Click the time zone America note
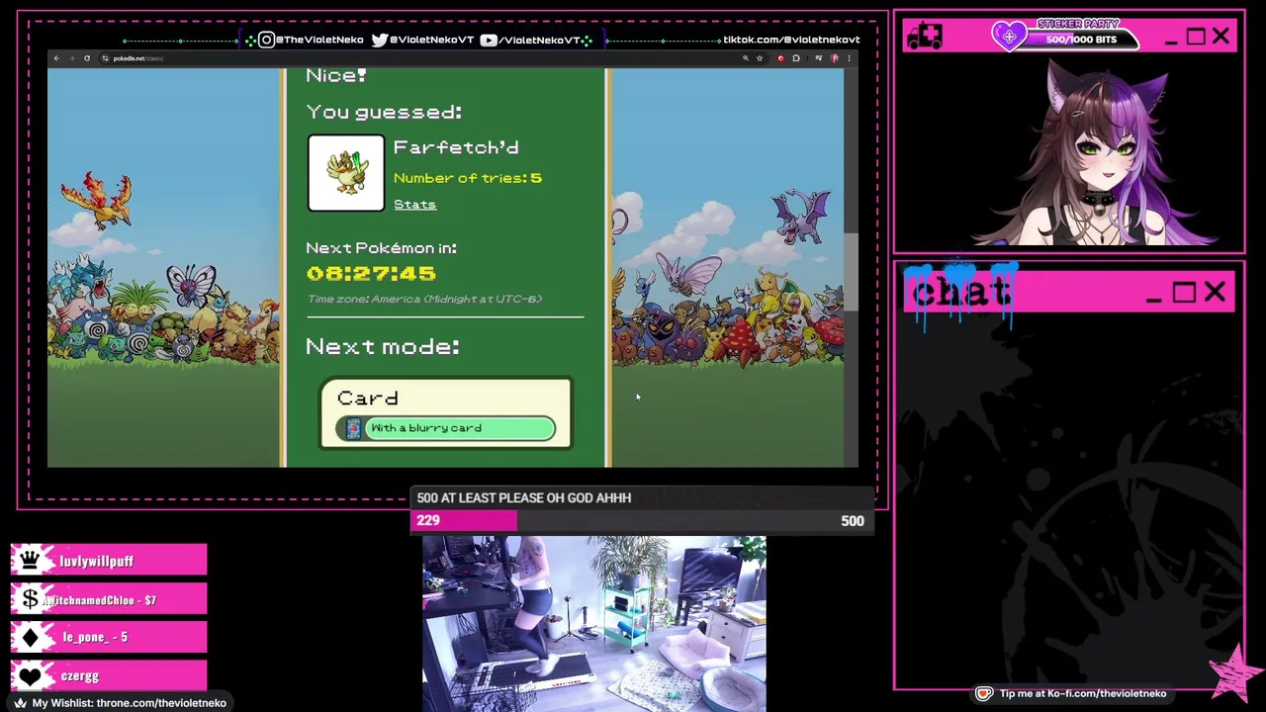Image resolution: width=1266 pixels, height=712 pixels. (x=424, y=299)
